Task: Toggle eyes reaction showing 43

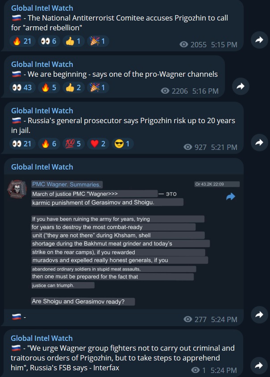Action: [22, 87]
